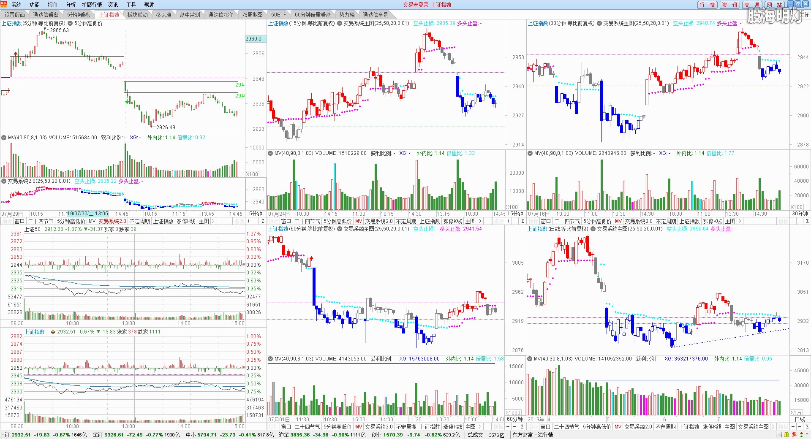This screenshot has width=811, height=439.
Task: Click the 19/07/30/二 13:05 time marker
Action: tap(87, 214)
